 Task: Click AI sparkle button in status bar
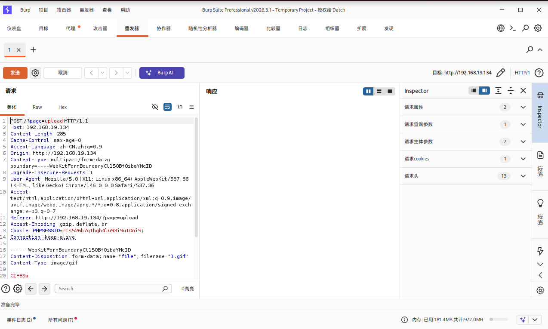click(x=523, y=320)
